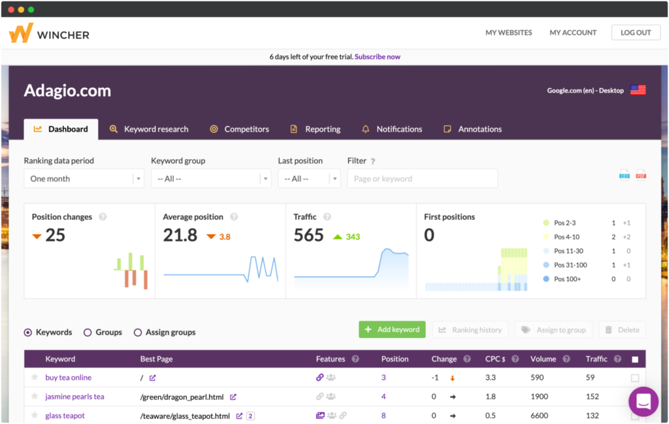Viewport: 669px width, 424px height.
Task: Toggle the select-all checkbox in table header
Action: coord(635,359)
